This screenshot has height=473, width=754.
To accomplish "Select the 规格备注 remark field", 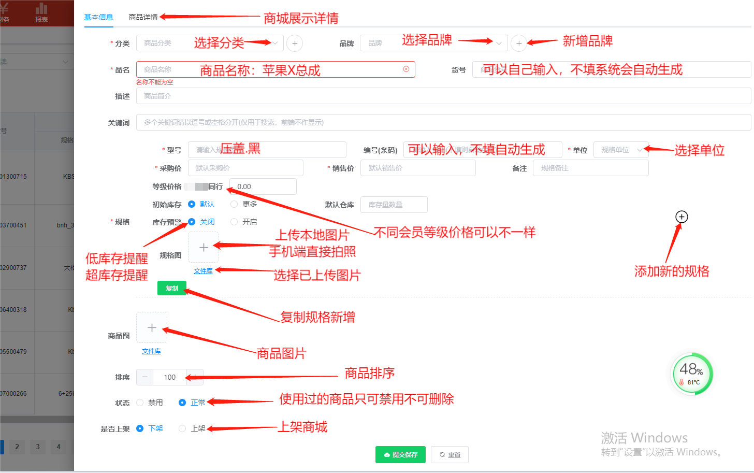I will 591,168.
